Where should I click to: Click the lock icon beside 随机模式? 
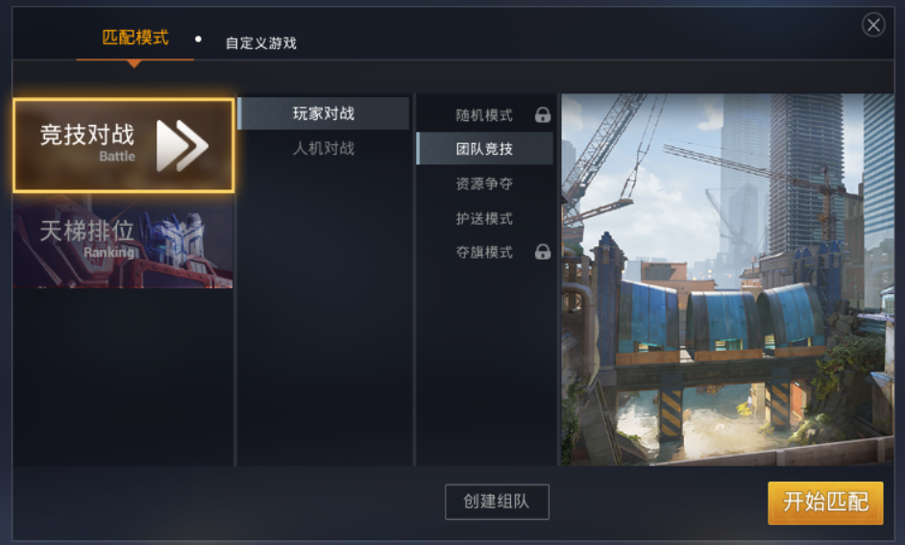click(x=543, y=115)
